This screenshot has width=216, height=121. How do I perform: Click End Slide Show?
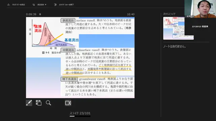64,5
